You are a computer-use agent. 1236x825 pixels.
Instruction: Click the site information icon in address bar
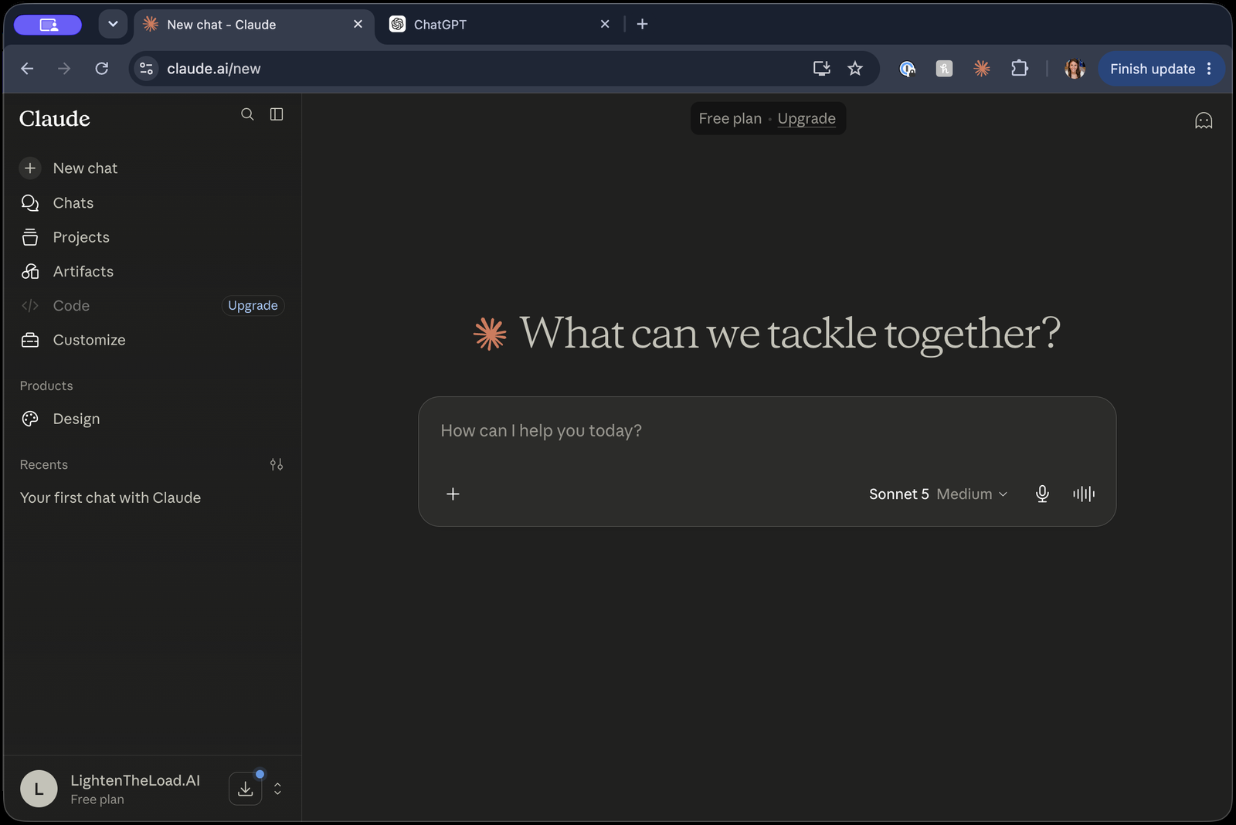pyautogui.click(x=147, y=69)
